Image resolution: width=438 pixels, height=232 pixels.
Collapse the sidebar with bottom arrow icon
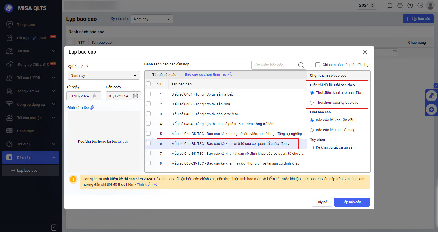pyautogui.click(x=54, y=227)
